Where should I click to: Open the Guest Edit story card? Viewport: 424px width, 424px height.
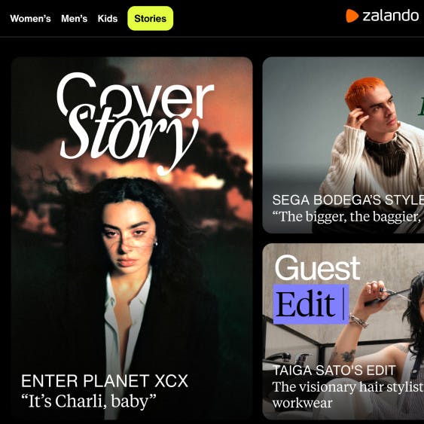click(343, 331)
